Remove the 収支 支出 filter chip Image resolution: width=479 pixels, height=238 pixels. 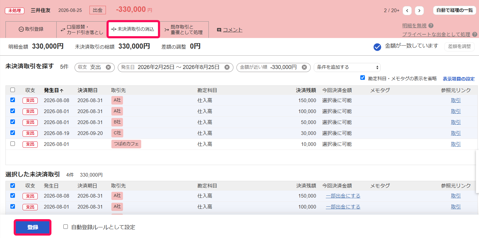point(108,67)
